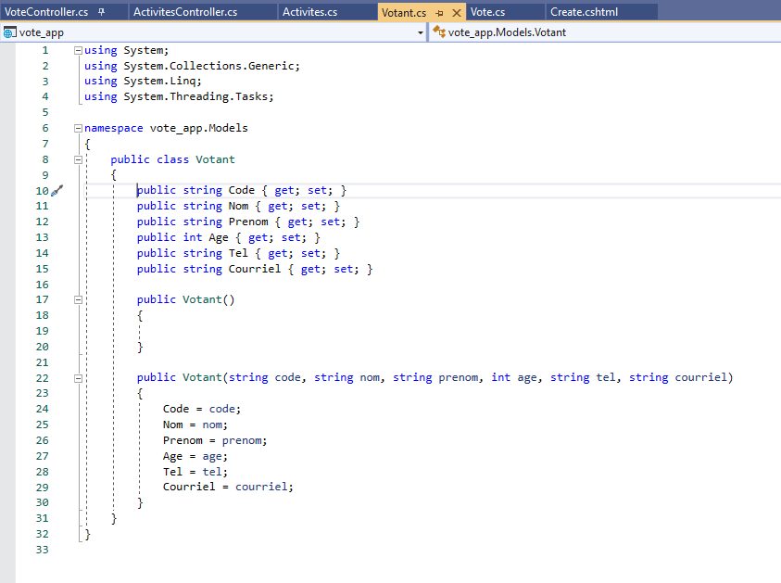Click the 'vote_app.Models' namespace name
Screen dimensions: 781x583
pyautogui.click(x=199, y=128)
